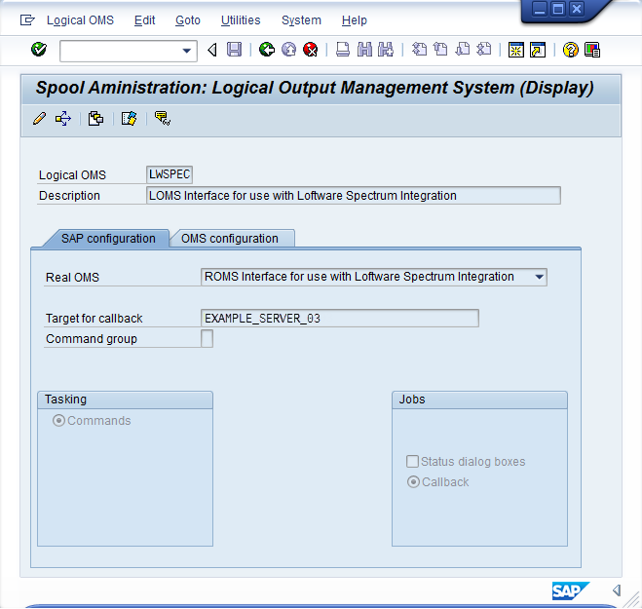
Task: Click the green checkmark Enter icon
Action: click(39, 50)
